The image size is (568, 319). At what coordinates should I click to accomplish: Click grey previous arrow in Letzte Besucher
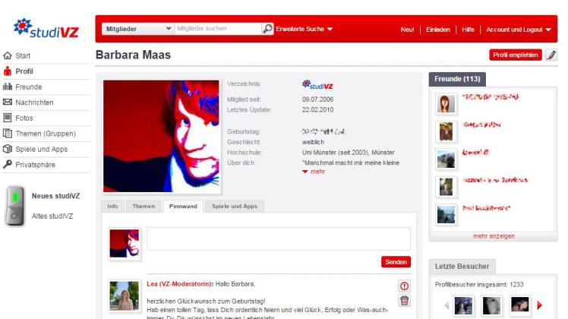(x=447, y=305)
